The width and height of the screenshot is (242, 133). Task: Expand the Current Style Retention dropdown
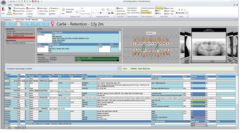(x=77, y=12)
